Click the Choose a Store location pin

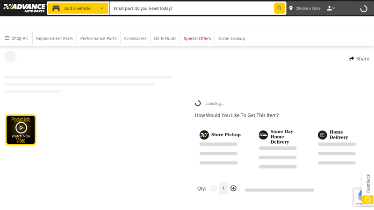291,8
